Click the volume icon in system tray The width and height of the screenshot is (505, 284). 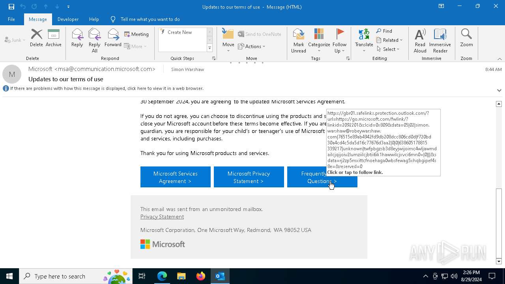tap(454, 276)
